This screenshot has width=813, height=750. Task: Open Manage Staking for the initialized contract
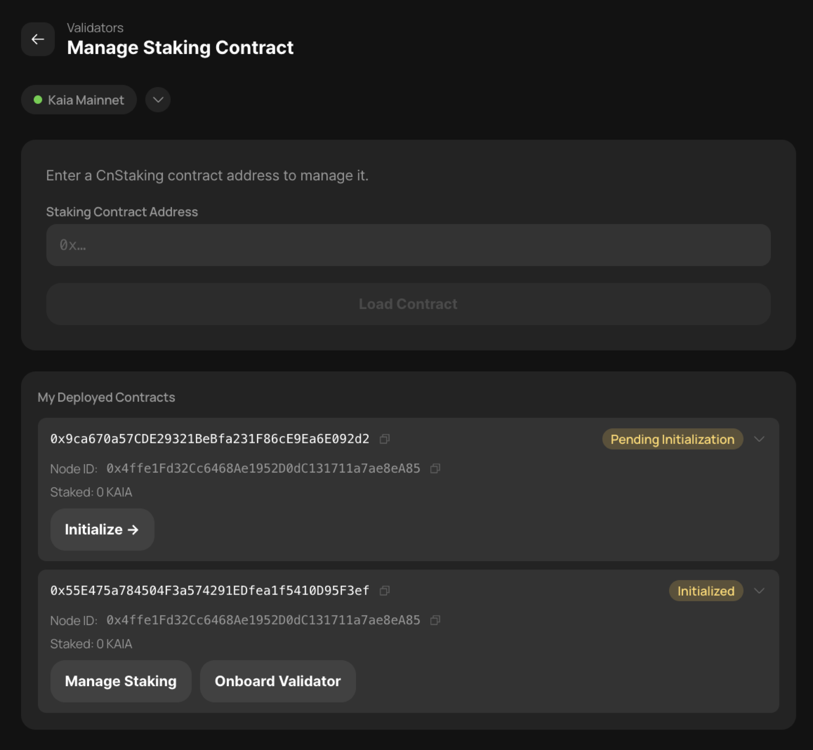pos(120,681)
